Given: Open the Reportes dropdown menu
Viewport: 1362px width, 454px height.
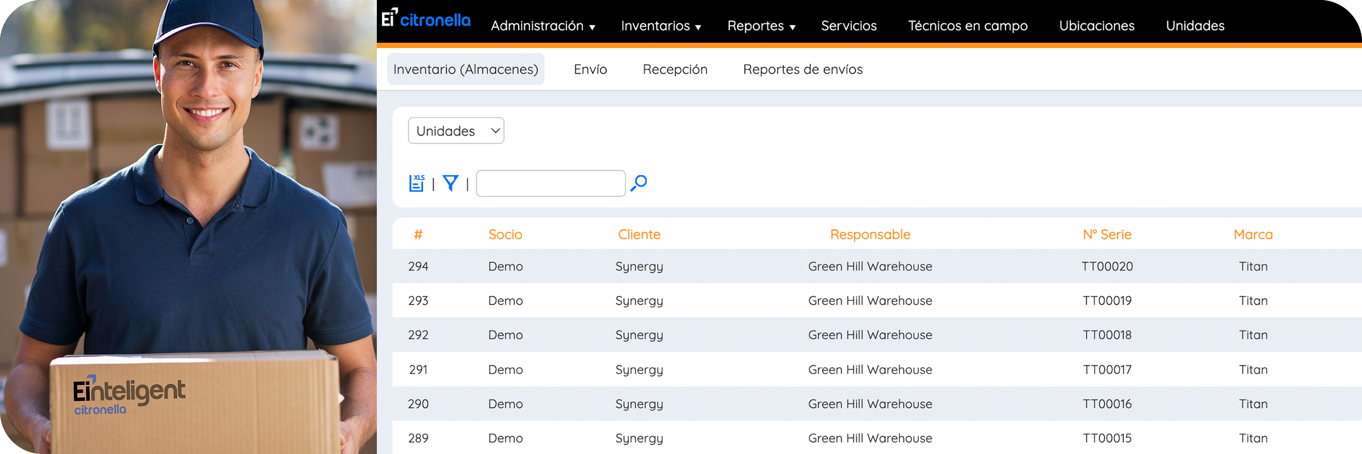Looking at the screenshot, I should [x=761, y=26].
